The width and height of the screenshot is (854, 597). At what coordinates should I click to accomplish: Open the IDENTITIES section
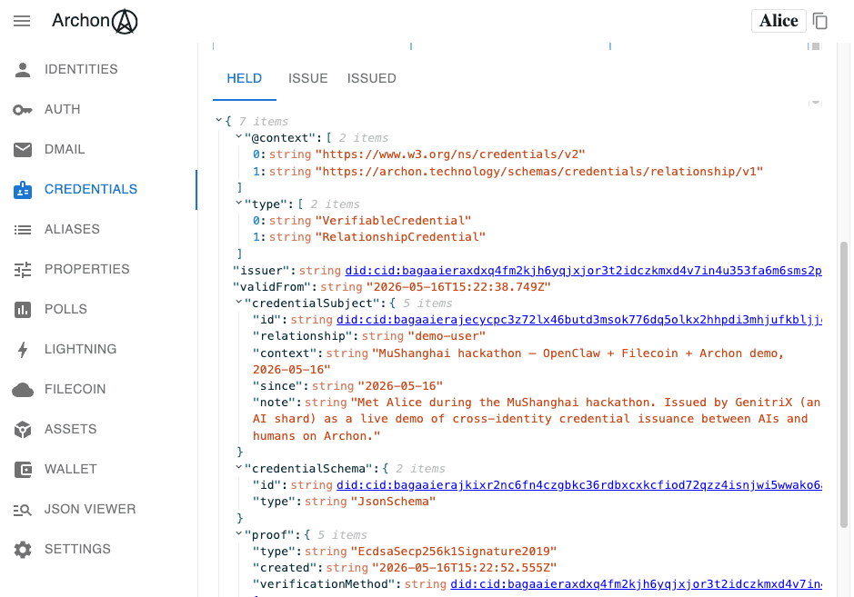[81, 70]
